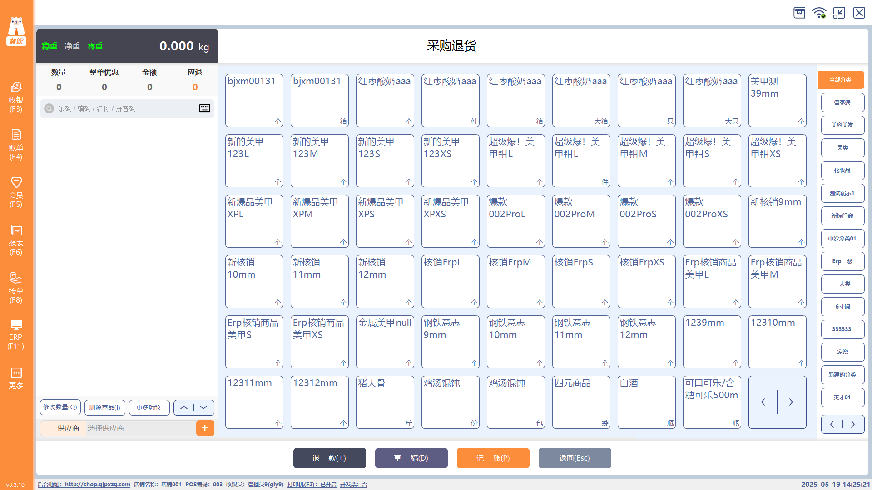Open the 会员 member sidebar icon
The width and height of the screenshot is (872, 490).
pos(16,192)
